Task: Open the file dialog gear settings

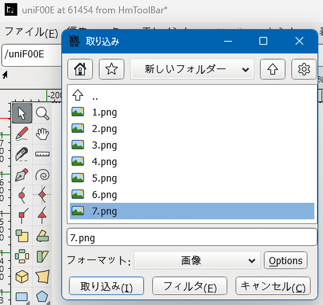Action: point(304,70)
